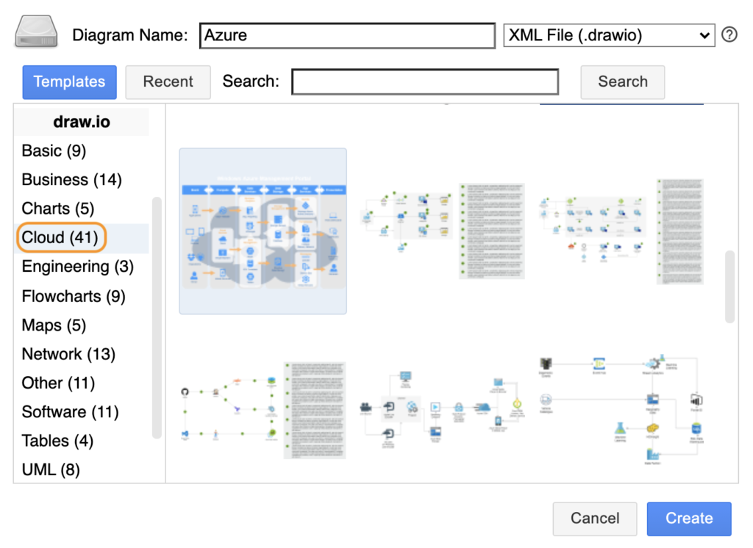Open the file type dropdown

(x=608, y=35)
